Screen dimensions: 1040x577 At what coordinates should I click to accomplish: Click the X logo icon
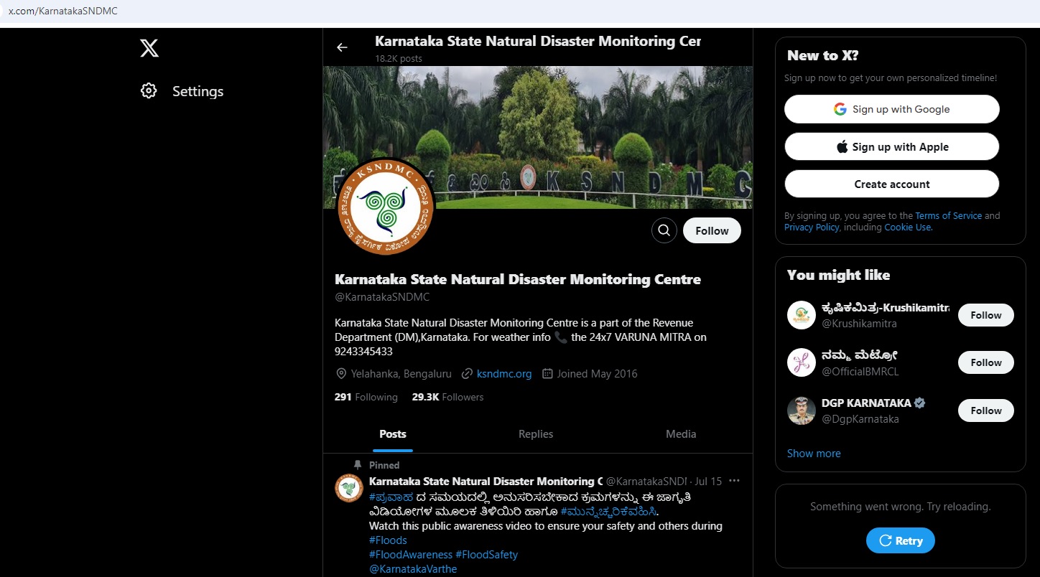click(x=149, y=48)
